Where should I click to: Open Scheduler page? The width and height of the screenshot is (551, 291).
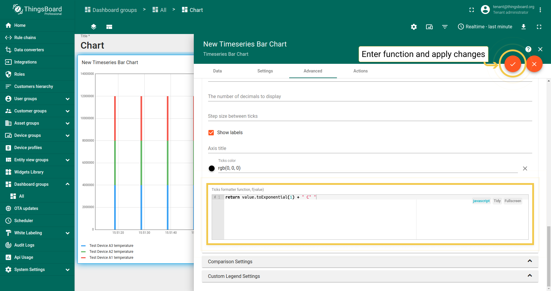(x=37, y=221)
